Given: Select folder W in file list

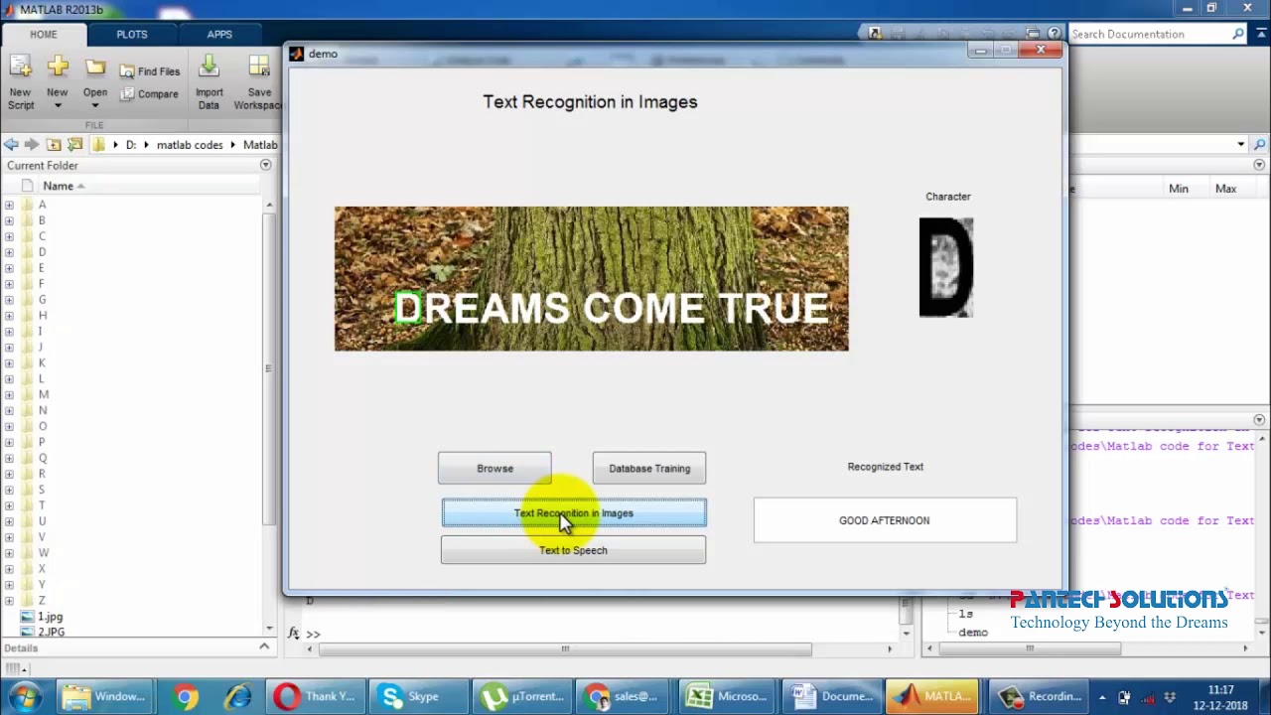Looking at the screenshot, I should (x=43, y=553).
